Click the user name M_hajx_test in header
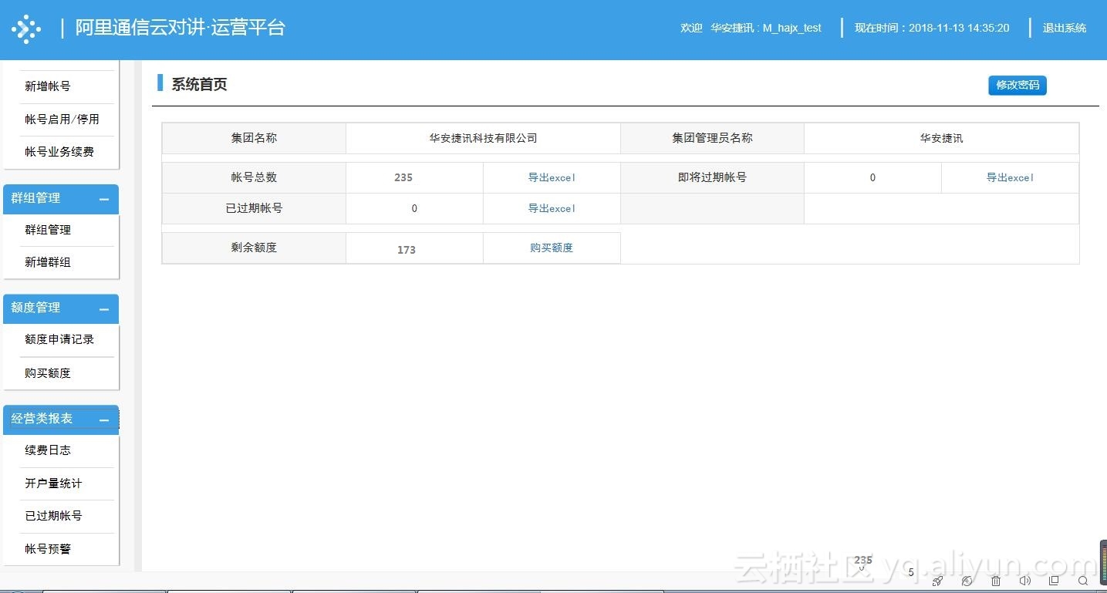The height and width of the screenshot is (593, 1107). [x=792, y=28]
